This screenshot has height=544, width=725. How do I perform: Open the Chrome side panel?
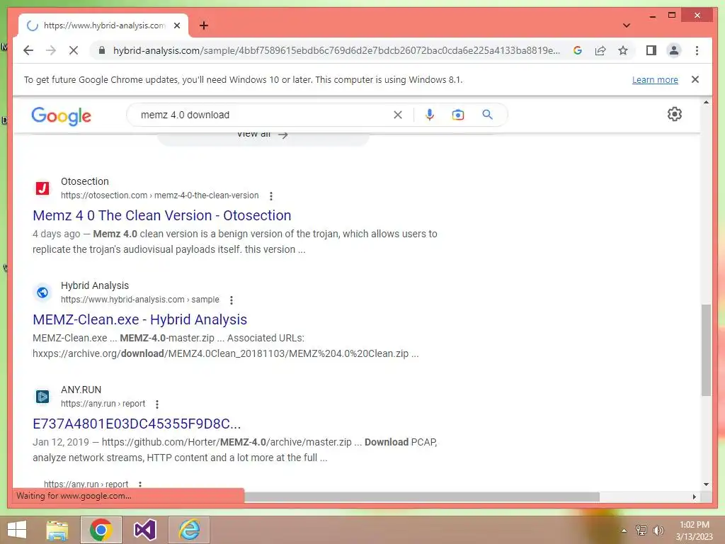[x=651, y=50]
